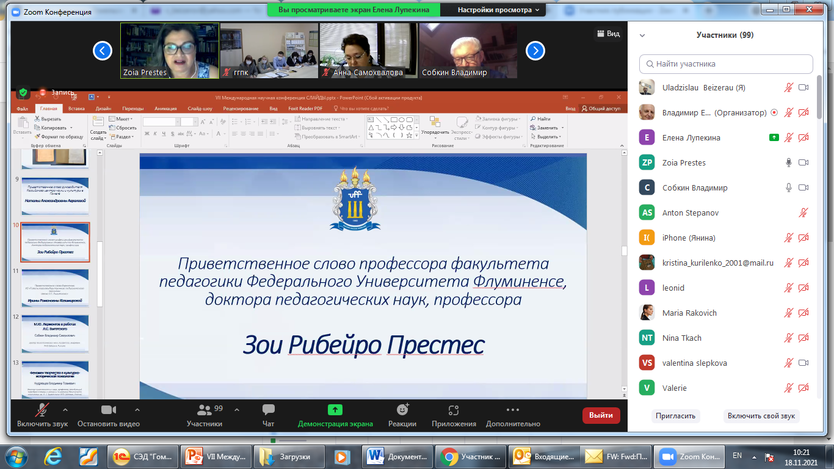The height and width of the screenshot is (469, 834).
Task: Click the green encryption shield icon
Action: 23,93
